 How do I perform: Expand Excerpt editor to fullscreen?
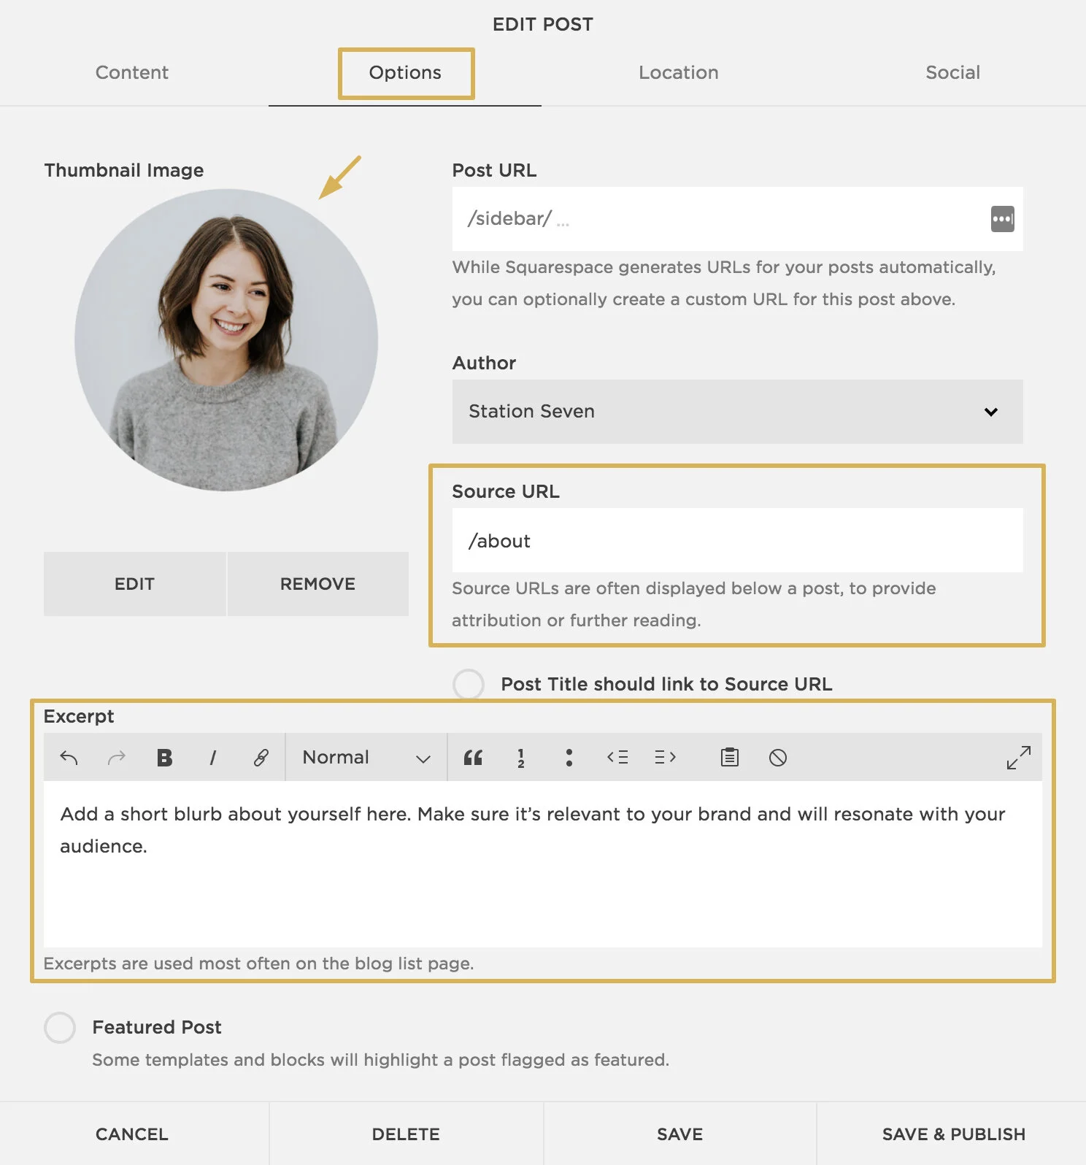coord(1019,758)
